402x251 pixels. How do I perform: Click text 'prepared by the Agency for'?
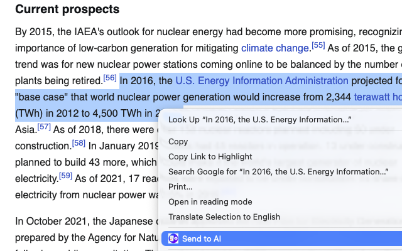(75, 238)
